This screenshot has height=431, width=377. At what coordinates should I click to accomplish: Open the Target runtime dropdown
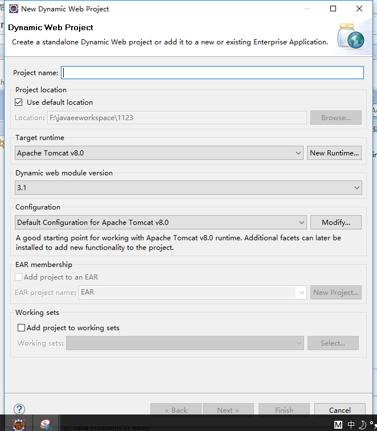click(159, 153)
